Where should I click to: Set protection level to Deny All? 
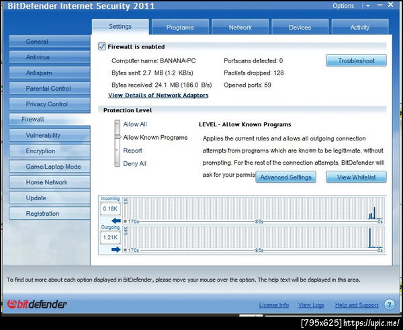(x=135, y=163)
